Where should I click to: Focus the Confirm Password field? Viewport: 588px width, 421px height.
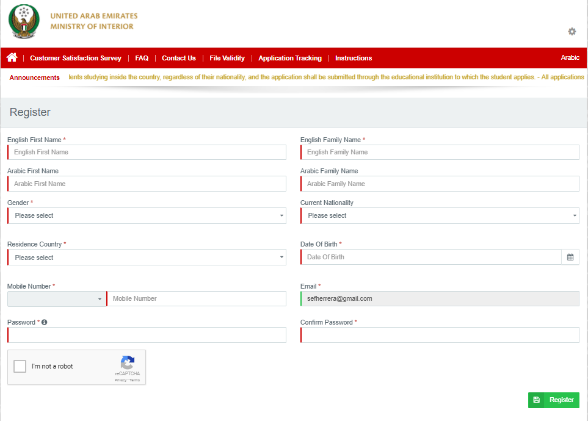point(440,335)
